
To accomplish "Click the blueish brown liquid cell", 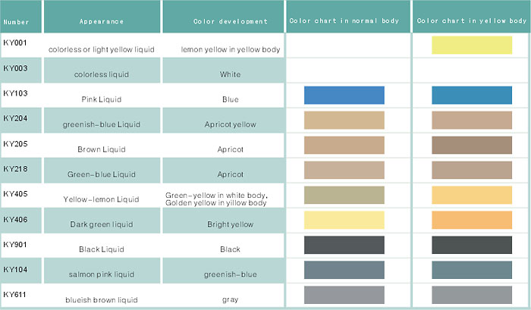I will coord(102,295).
